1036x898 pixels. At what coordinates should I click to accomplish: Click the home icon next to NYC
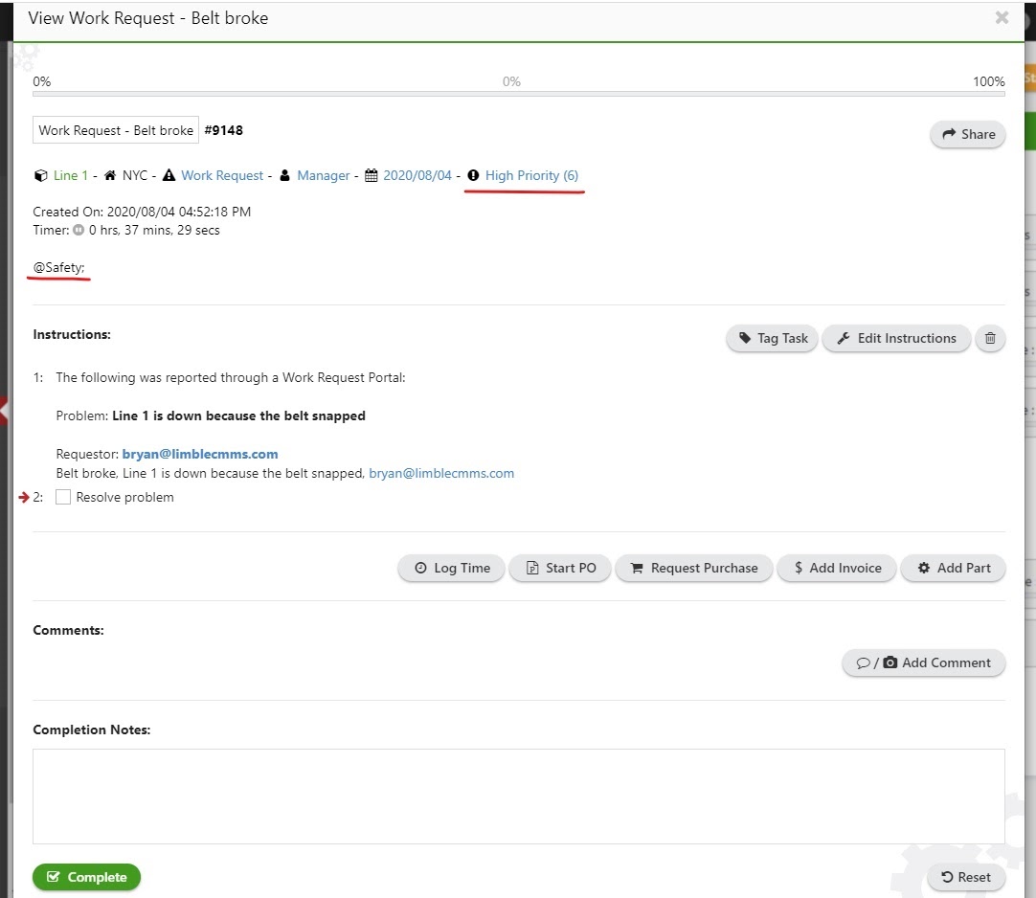(110, 176)
